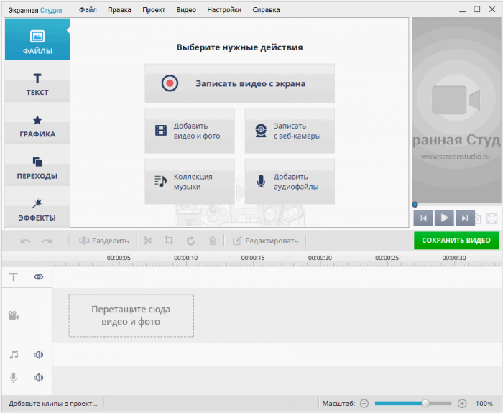The height and width of the screenshot is (413, 503).
Task: Switch to the Переходы tab
Action: click(x=37, y=167)
